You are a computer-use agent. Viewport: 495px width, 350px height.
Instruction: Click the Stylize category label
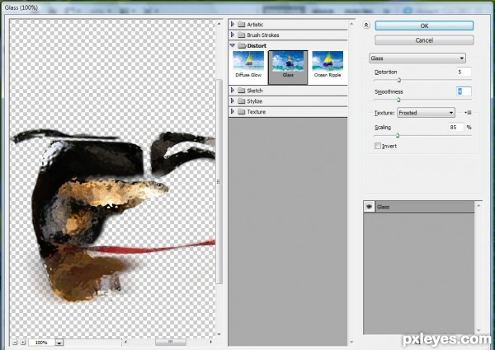[x=255, y=101]
